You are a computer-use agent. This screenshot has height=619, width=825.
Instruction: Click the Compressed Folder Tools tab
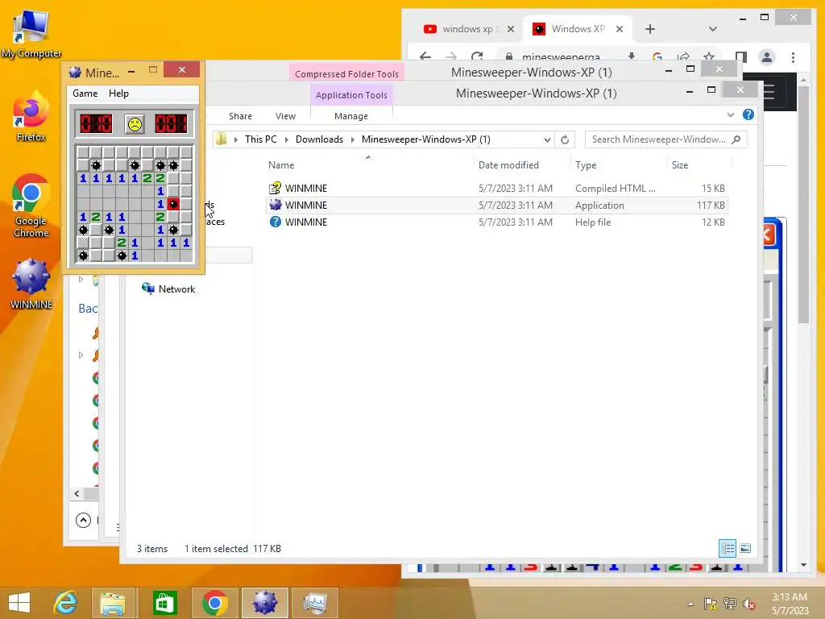coord(346,73)
